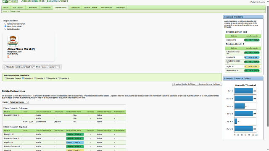Click Imprimir Informe de Notas button
Viewport: 269px width, 151px height.
tap(209, 84)
